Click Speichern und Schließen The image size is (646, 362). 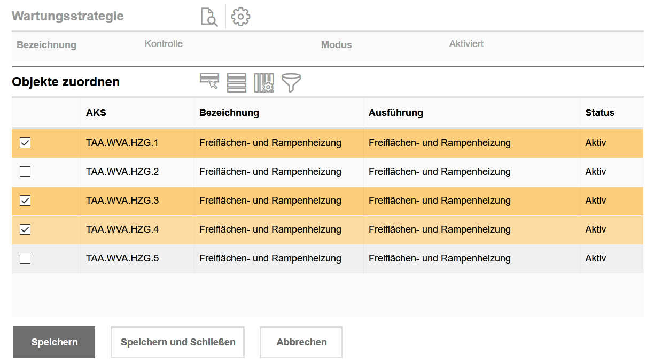pyautogui.click(x=177, y=342)
